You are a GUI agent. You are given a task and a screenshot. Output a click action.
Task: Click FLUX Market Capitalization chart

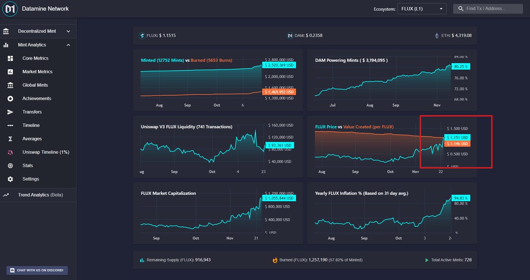tap(218, 213)
